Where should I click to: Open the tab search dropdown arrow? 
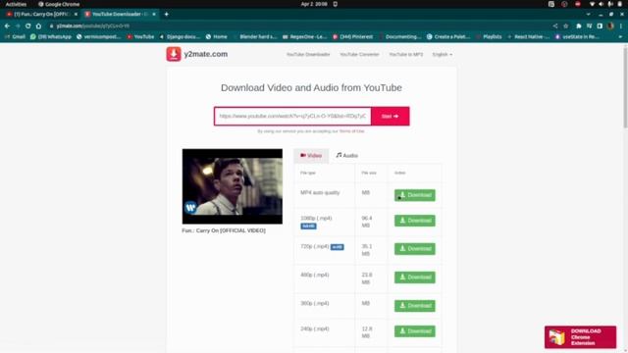click(x=589, y=15)
